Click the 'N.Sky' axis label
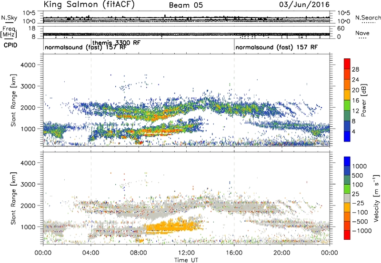 click(9, 18)
